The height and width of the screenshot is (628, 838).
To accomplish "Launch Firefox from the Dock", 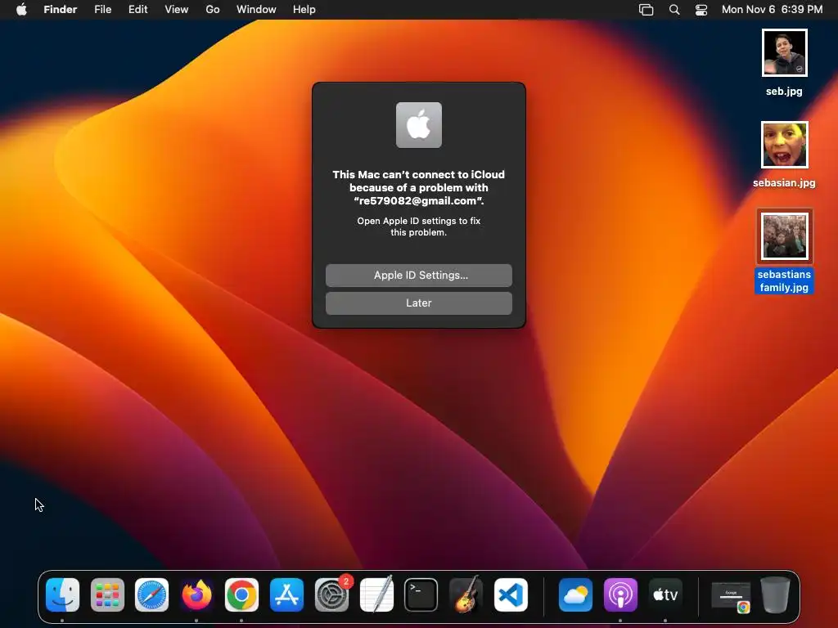I will pyautogui.click(x=196, y=595).
